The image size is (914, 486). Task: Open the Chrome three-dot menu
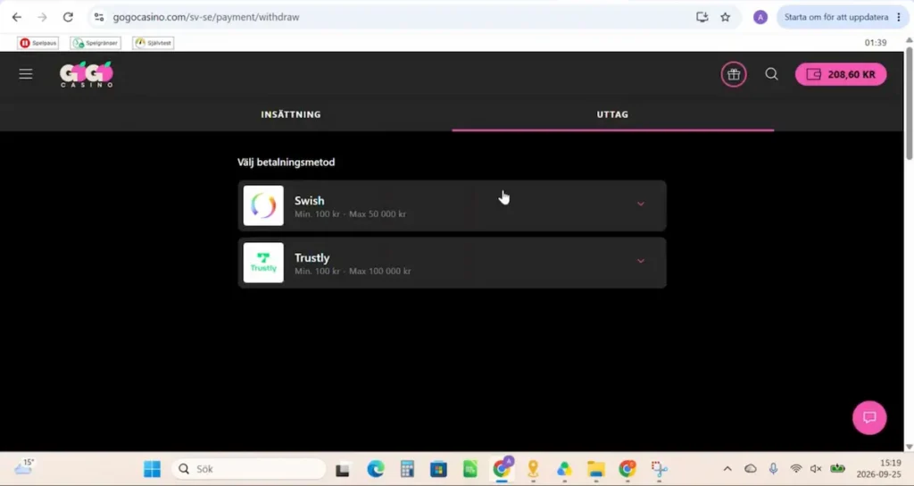(x=898, y=17)
